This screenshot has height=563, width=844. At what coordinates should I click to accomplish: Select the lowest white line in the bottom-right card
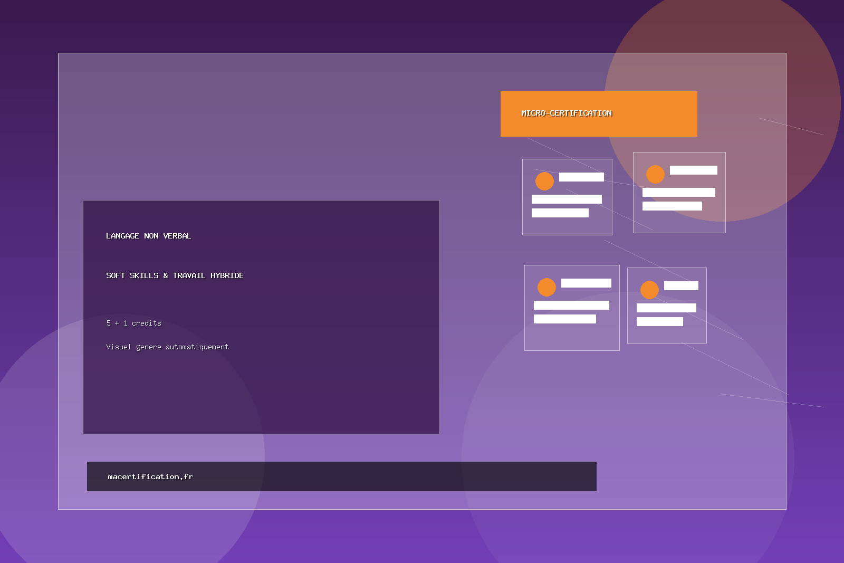point(659,321)
